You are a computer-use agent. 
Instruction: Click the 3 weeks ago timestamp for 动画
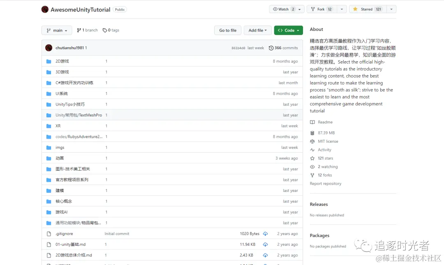287,158
